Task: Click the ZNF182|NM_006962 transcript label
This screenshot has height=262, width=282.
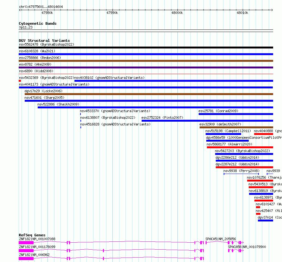Action: pyautogui.click(x=34, y=255)
